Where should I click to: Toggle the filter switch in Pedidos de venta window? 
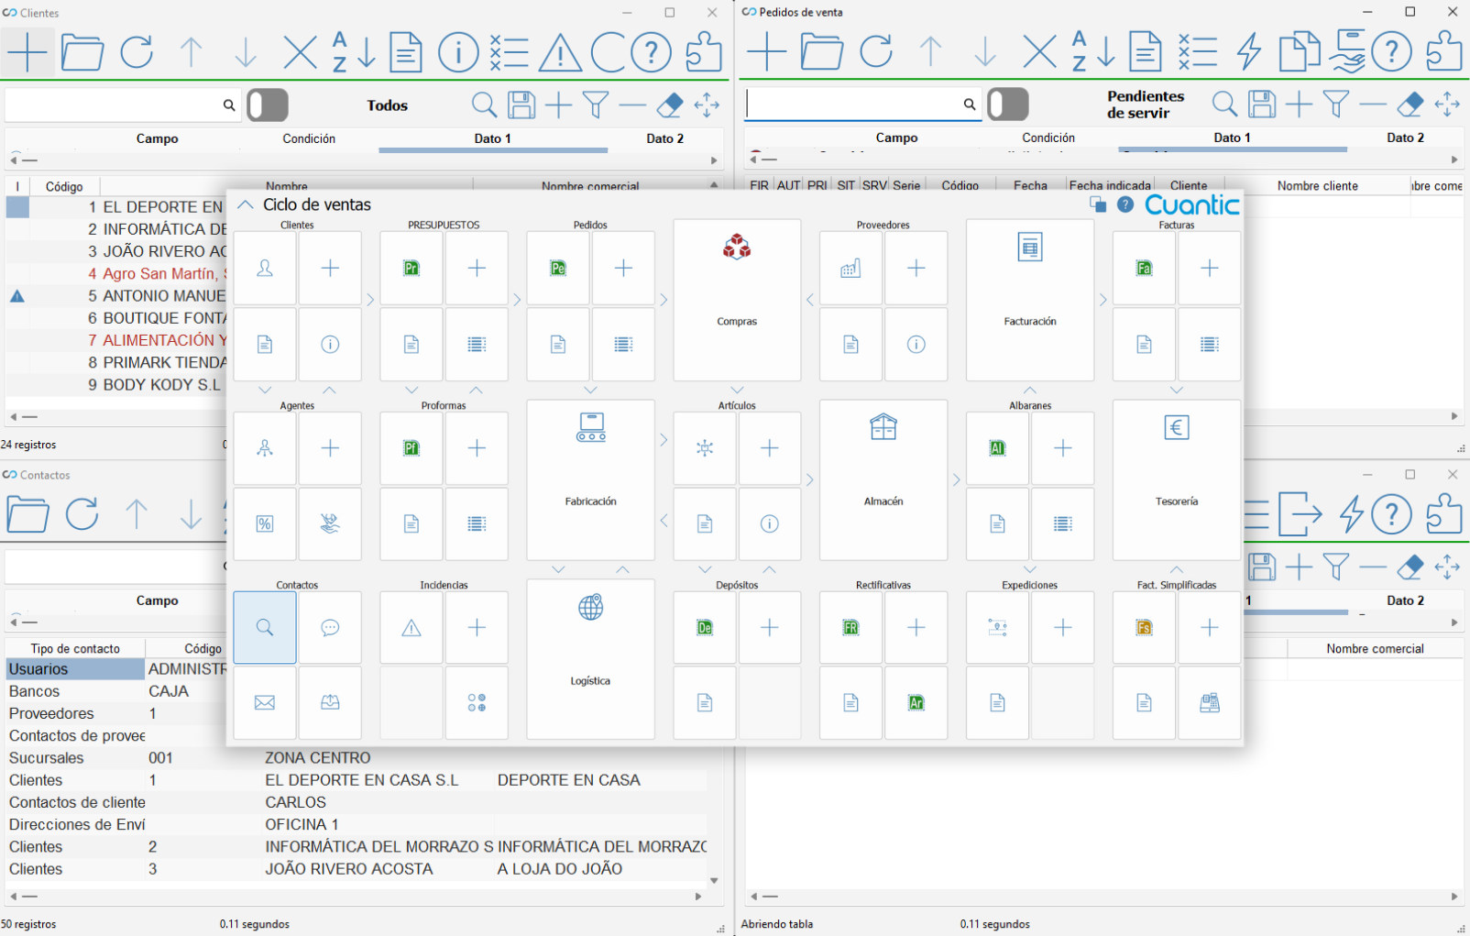1008,104
